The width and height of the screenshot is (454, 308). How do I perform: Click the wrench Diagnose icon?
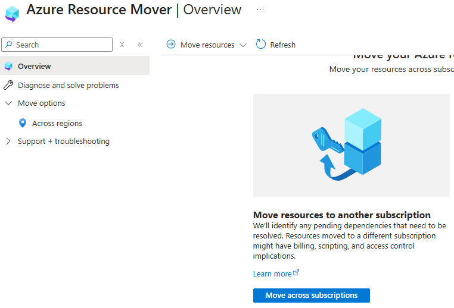(8, 85)
